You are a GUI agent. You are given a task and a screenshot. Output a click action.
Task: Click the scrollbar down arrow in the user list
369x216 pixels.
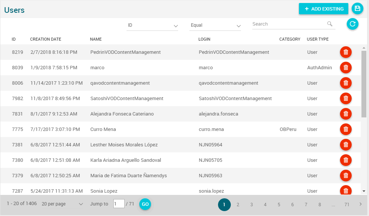point(364,191)
